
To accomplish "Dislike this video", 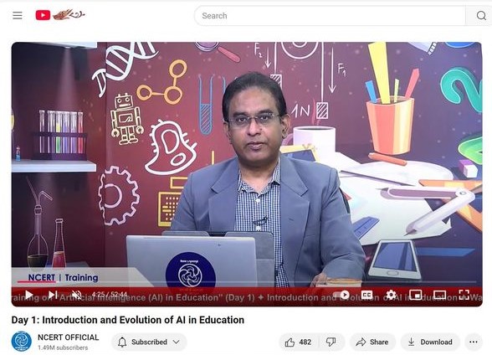I will coord(331,342).
